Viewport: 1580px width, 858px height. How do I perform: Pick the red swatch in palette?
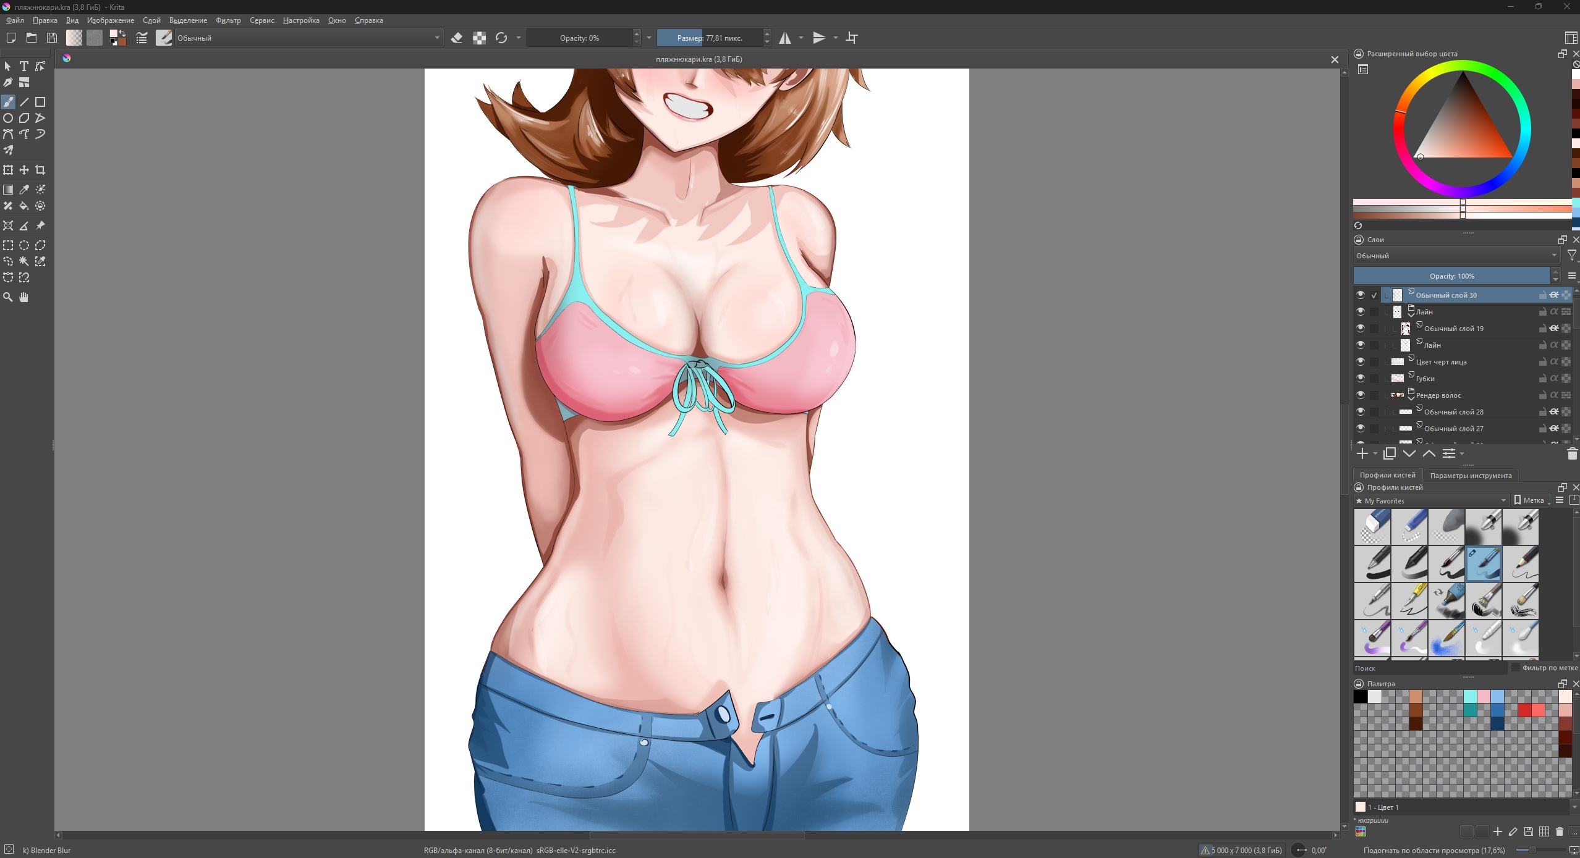click(x=1524, y=710)
